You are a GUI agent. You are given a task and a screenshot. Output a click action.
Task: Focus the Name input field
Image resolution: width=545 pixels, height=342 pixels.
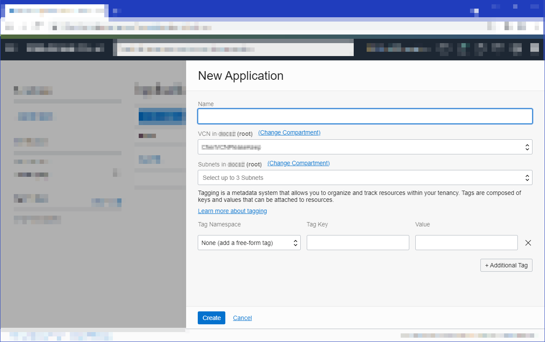pos(364,116)
